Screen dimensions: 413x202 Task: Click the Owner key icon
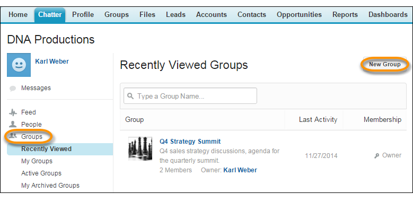pos(376,156)
